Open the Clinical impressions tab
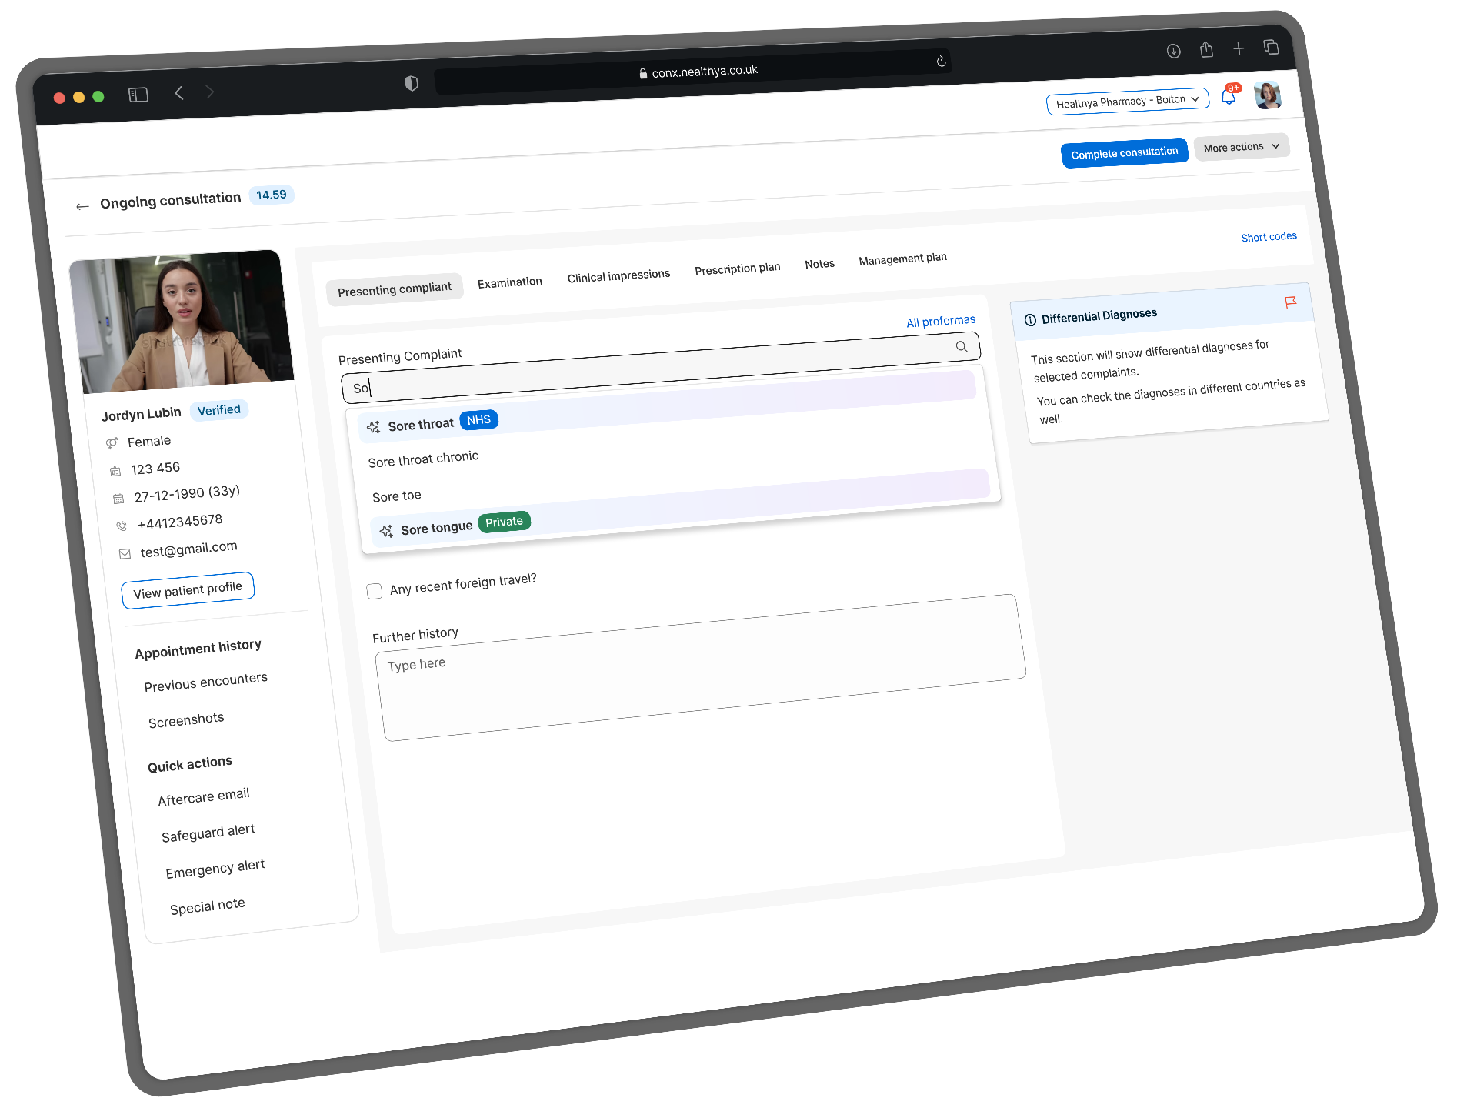Screen dimensions: 1477x1108 (618, 276)
